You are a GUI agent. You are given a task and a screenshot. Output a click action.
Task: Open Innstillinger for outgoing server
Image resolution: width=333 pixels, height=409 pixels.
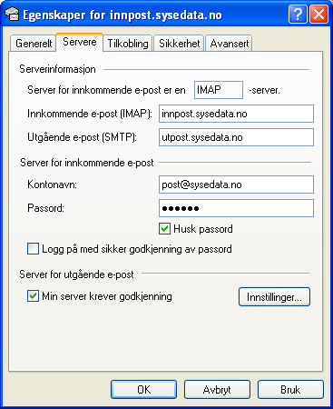[274, 297]
